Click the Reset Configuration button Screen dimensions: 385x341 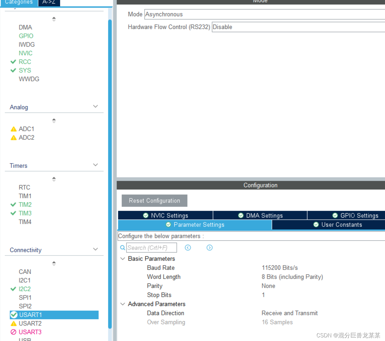coord(155,201)
